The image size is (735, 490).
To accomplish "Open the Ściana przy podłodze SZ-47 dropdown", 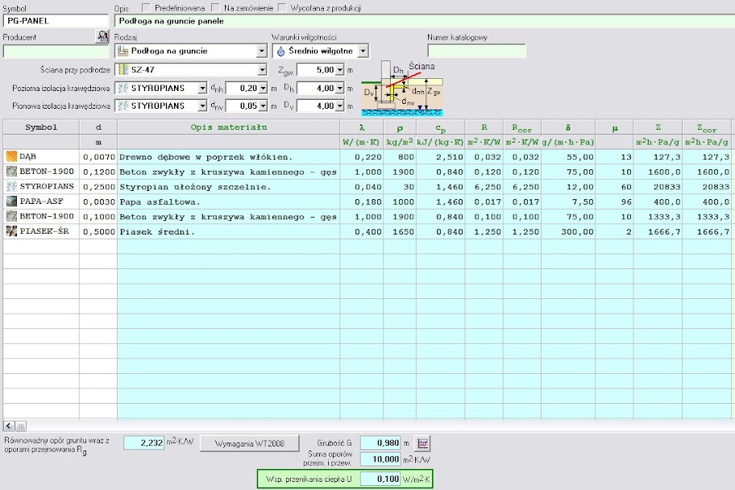I will tap(261, 70).
